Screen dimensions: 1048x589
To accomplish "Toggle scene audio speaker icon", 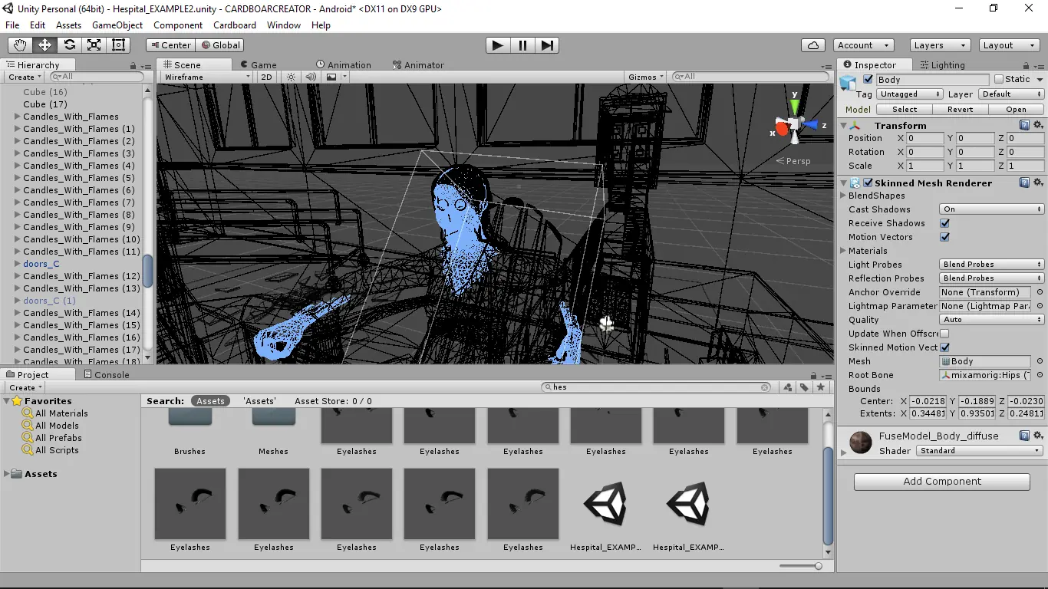I will (x=311, y=77).
